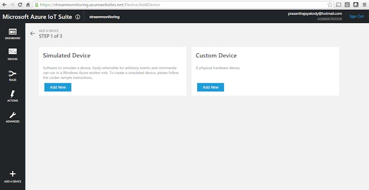Click the browser home icon
Screen dimensions: 369x190
[x=28, y=4]
